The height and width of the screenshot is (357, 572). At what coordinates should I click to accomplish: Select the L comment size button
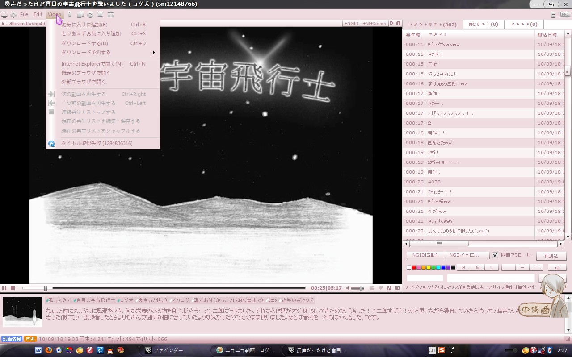pyautogui.click(x=492, y=268)
